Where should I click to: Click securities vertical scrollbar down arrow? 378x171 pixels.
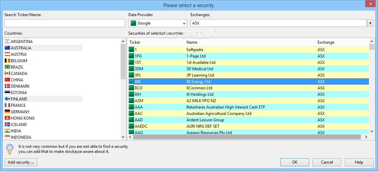click(372, 131)
